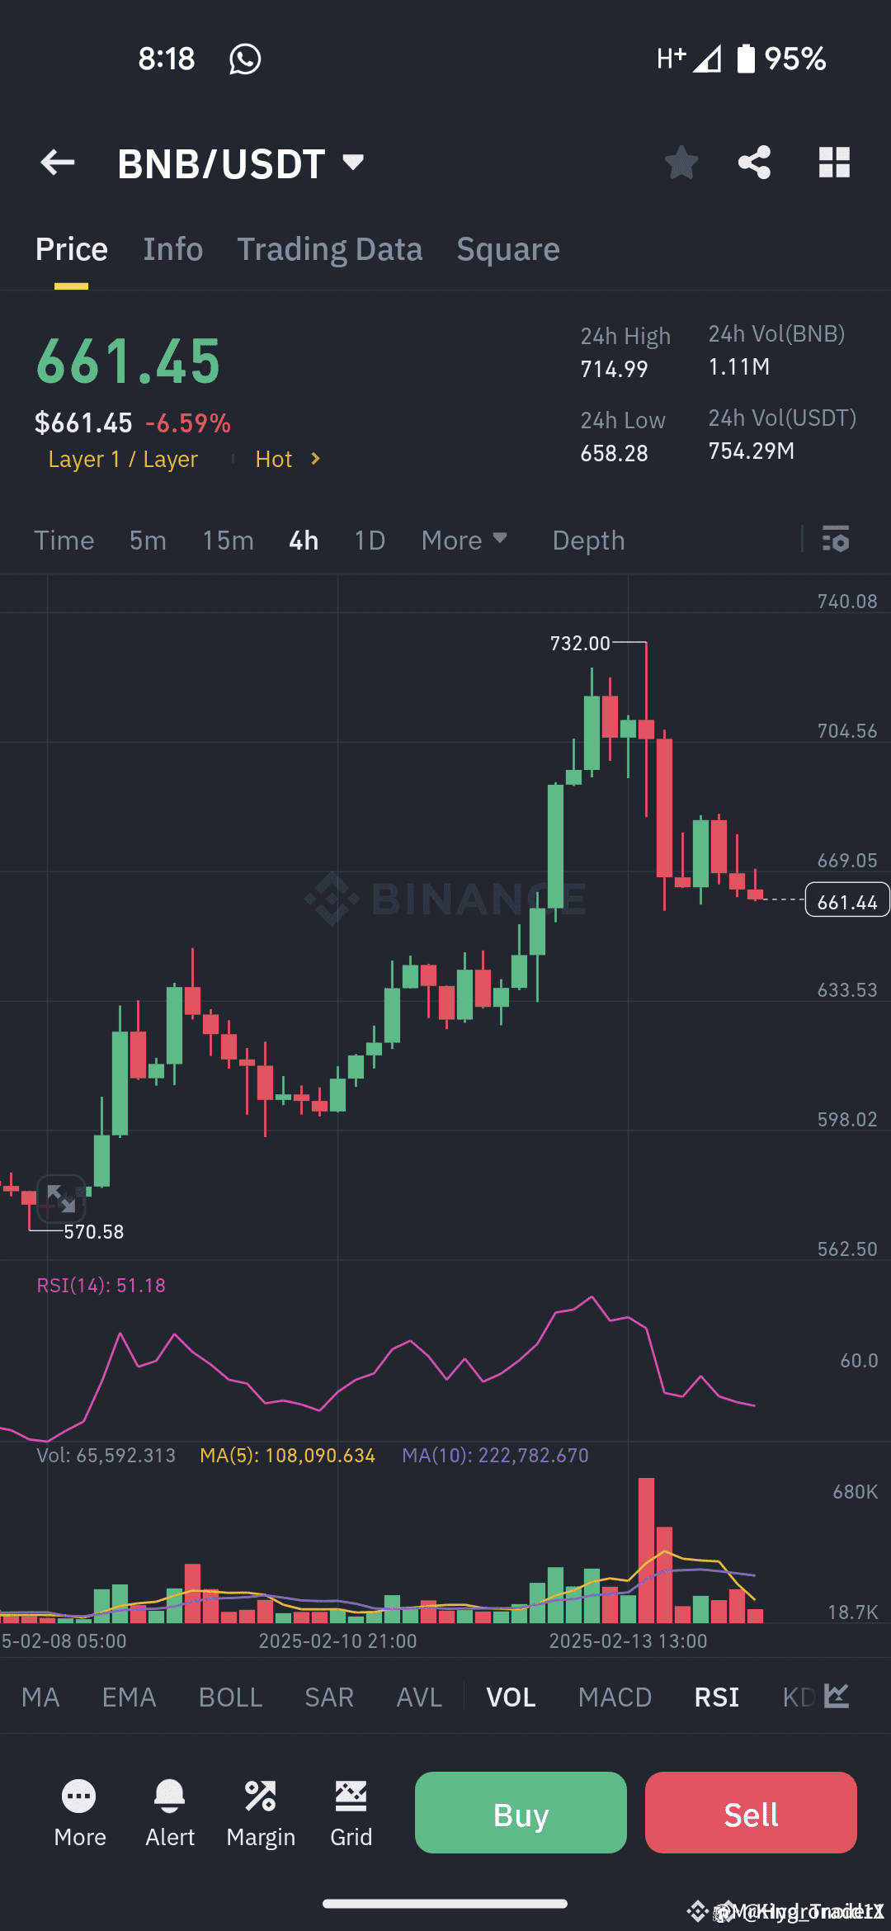Expand the chart to fullscreen

(61, 1197)
